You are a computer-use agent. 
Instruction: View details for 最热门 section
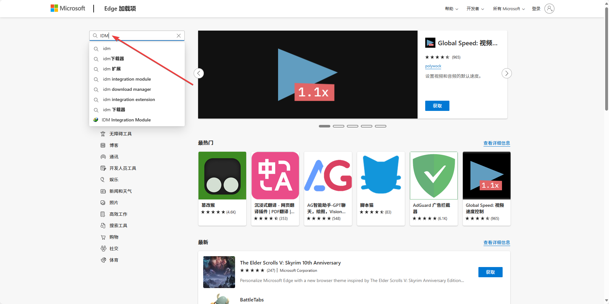coord(497,143)
